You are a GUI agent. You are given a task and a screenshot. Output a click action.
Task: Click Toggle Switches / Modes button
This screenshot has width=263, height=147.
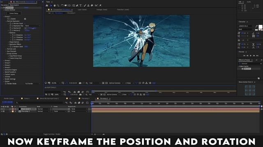(52, 134)
